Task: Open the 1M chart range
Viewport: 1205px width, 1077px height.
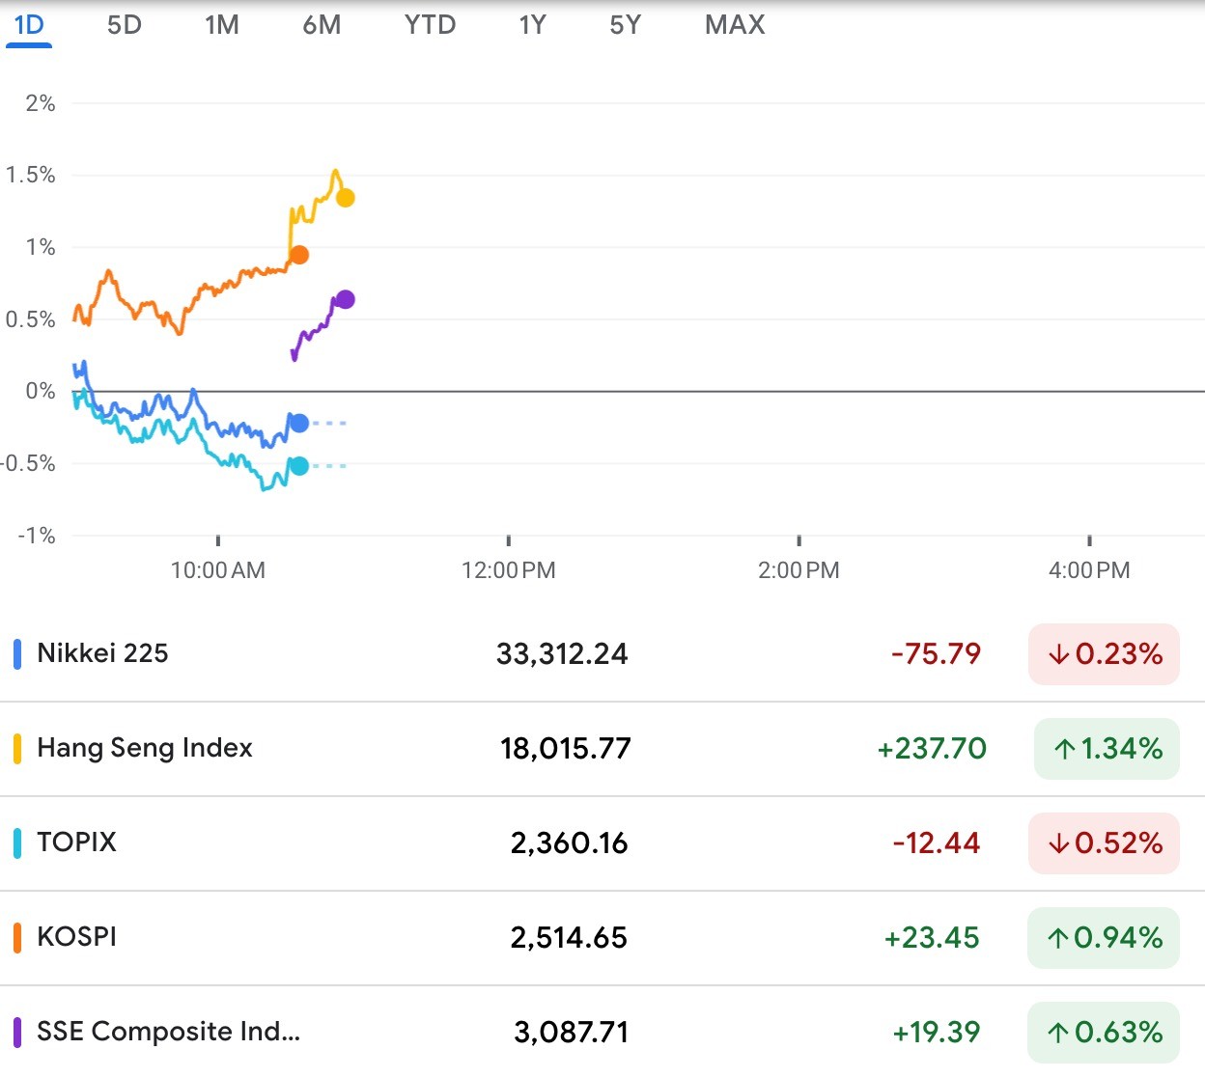Action: (x=222, y=25)
